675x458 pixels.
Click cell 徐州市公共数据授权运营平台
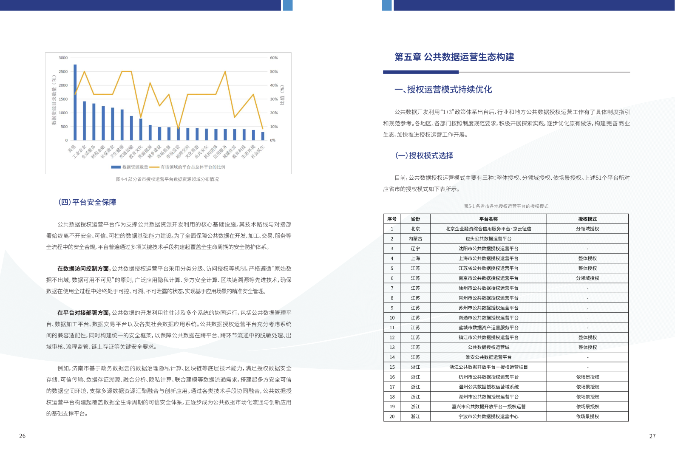click(488, 288)
